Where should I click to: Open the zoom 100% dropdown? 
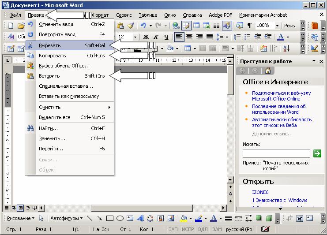pos(277,26)
